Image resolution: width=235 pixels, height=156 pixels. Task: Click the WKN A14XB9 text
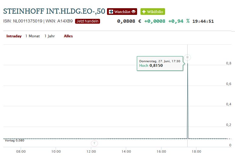tap(59, 21)
